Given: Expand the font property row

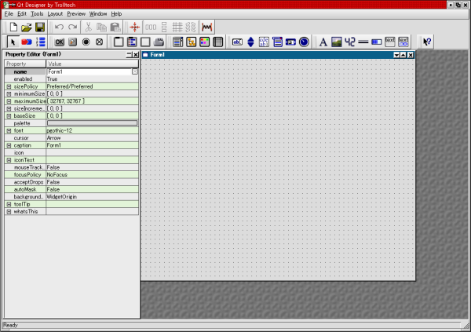Looking at the screenshot, I should pyautogui.click(x=9, y=130).
